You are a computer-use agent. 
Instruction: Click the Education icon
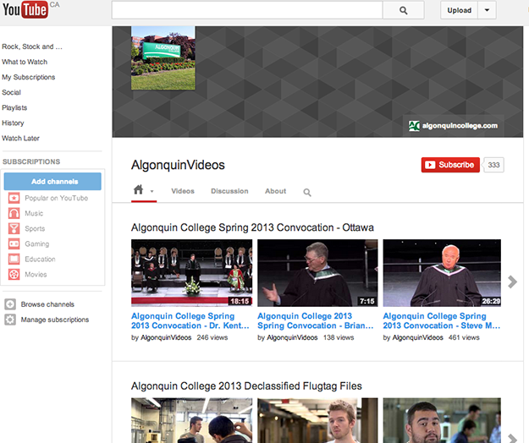(14, 259)
